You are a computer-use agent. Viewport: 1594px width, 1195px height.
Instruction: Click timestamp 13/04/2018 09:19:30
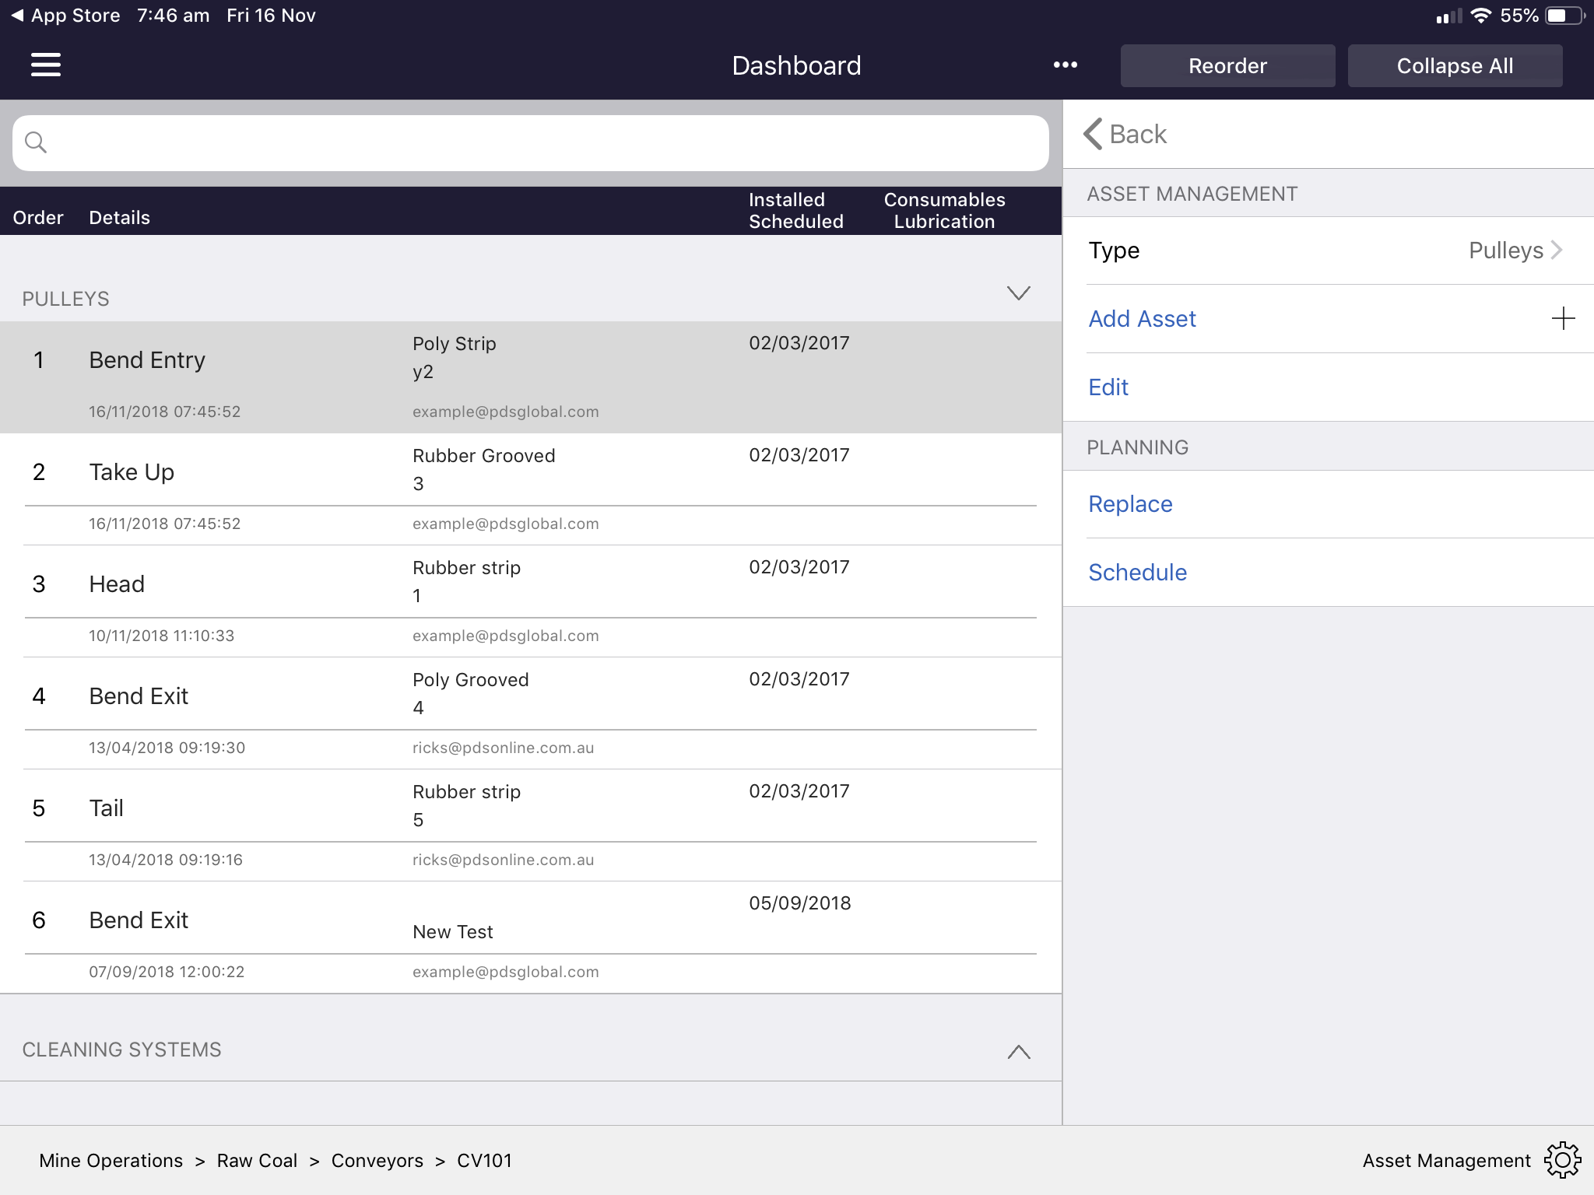(167, 748)
